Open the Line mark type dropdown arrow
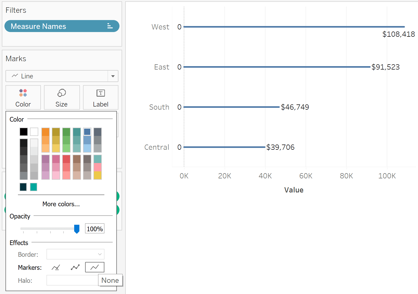 click(x=113, y=76)
